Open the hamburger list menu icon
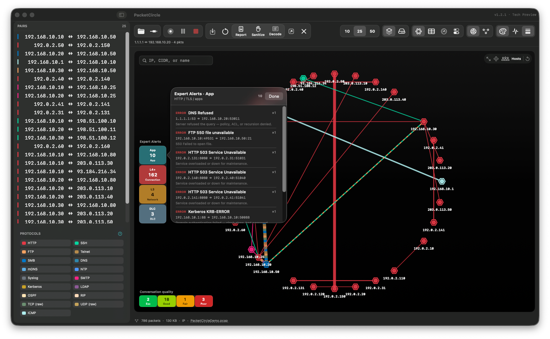Viewport: 550px width, 339px height. click(528, 31)
